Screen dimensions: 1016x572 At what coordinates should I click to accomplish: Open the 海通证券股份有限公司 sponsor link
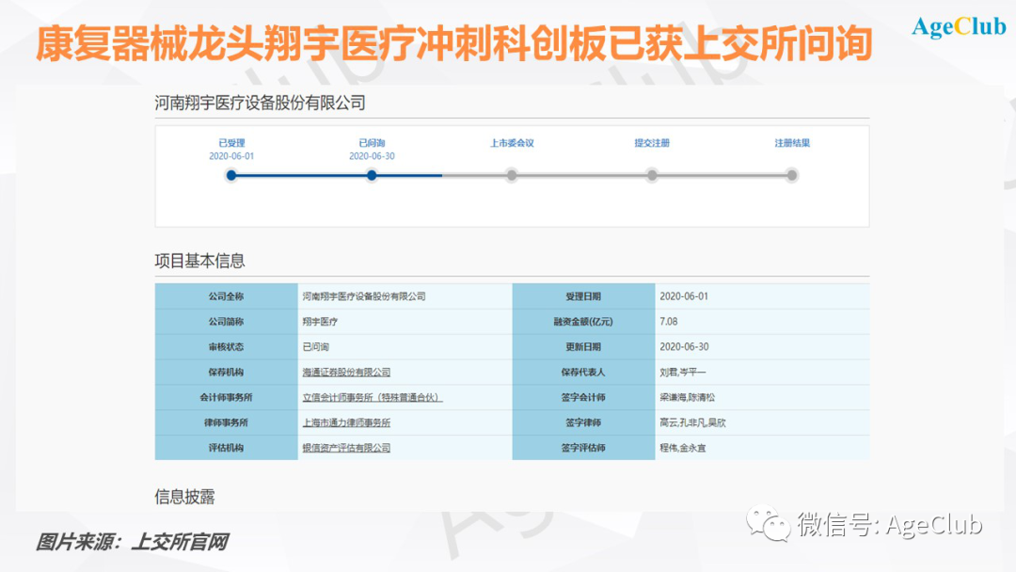click(x=346, y=373)
